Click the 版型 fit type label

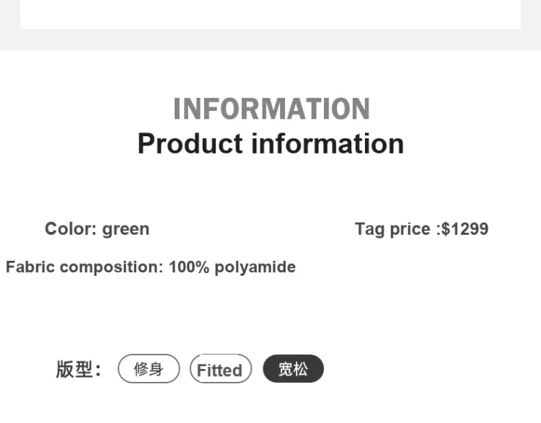pos(74,369)
